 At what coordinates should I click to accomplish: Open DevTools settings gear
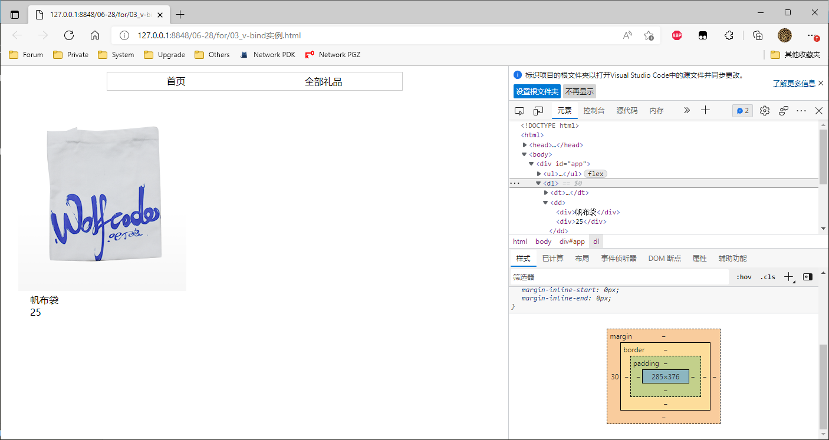[x=765, y=111]
